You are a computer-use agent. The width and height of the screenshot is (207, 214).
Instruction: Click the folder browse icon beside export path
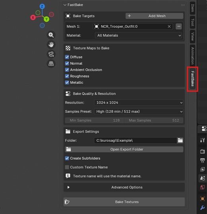pos(180,140)
